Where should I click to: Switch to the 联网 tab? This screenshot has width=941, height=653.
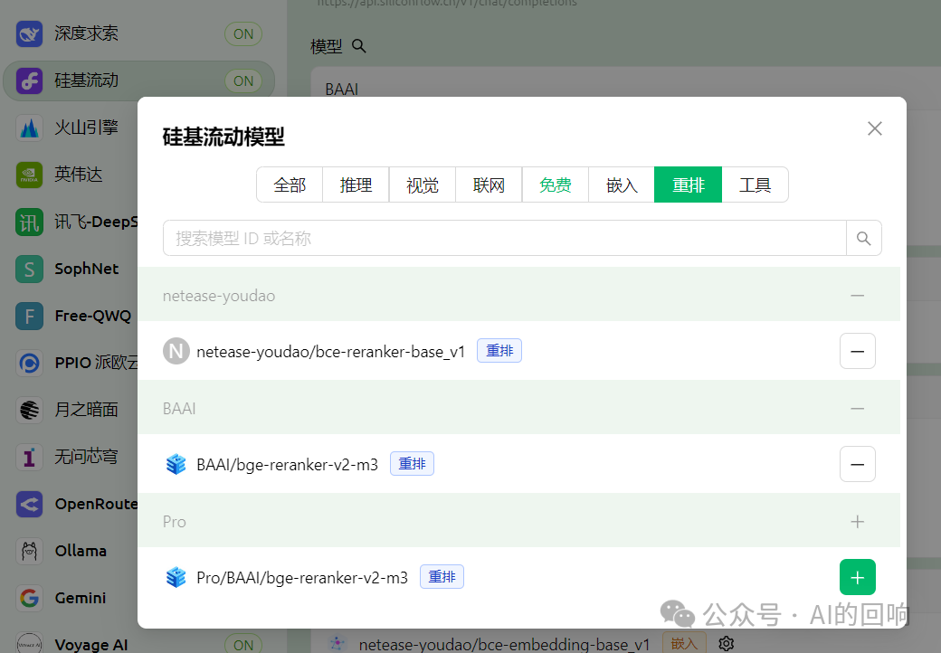tap(489, 185)
